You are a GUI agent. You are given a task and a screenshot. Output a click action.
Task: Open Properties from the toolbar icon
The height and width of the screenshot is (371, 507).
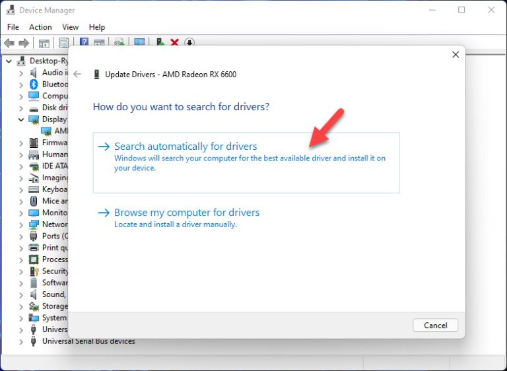[63, 43]
